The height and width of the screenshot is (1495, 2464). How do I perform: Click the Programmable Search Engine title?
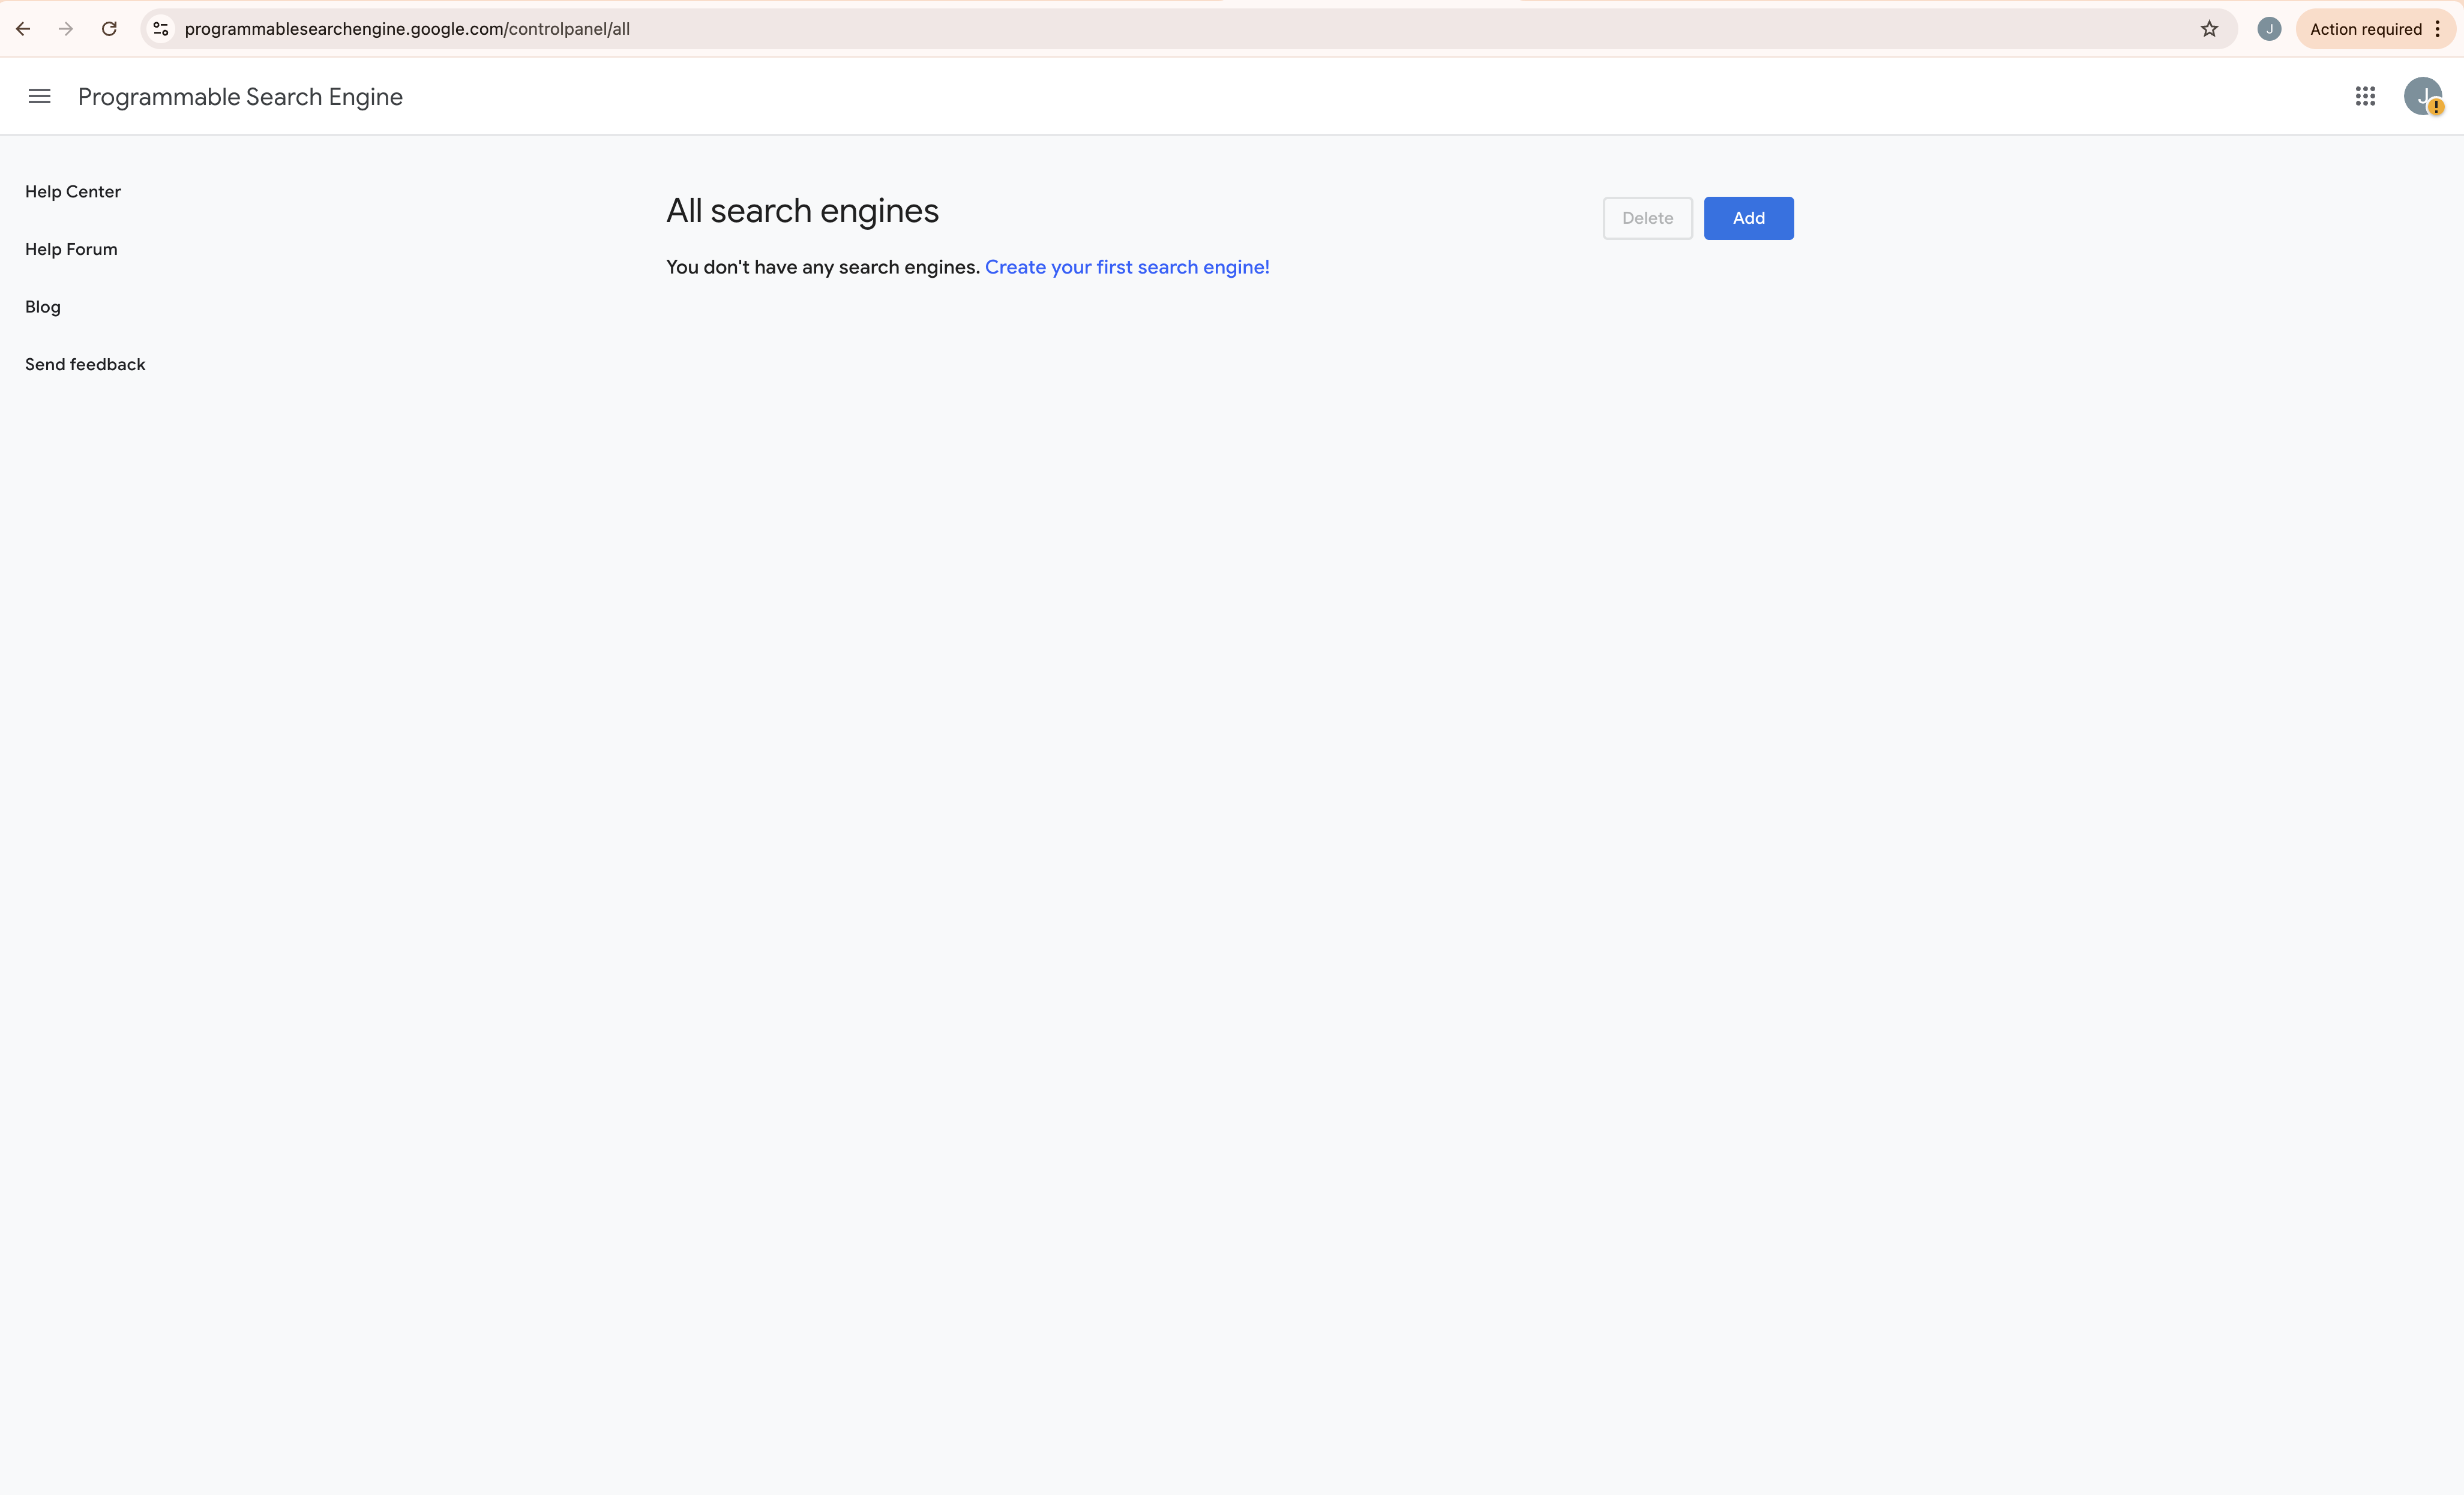(240, 97)
